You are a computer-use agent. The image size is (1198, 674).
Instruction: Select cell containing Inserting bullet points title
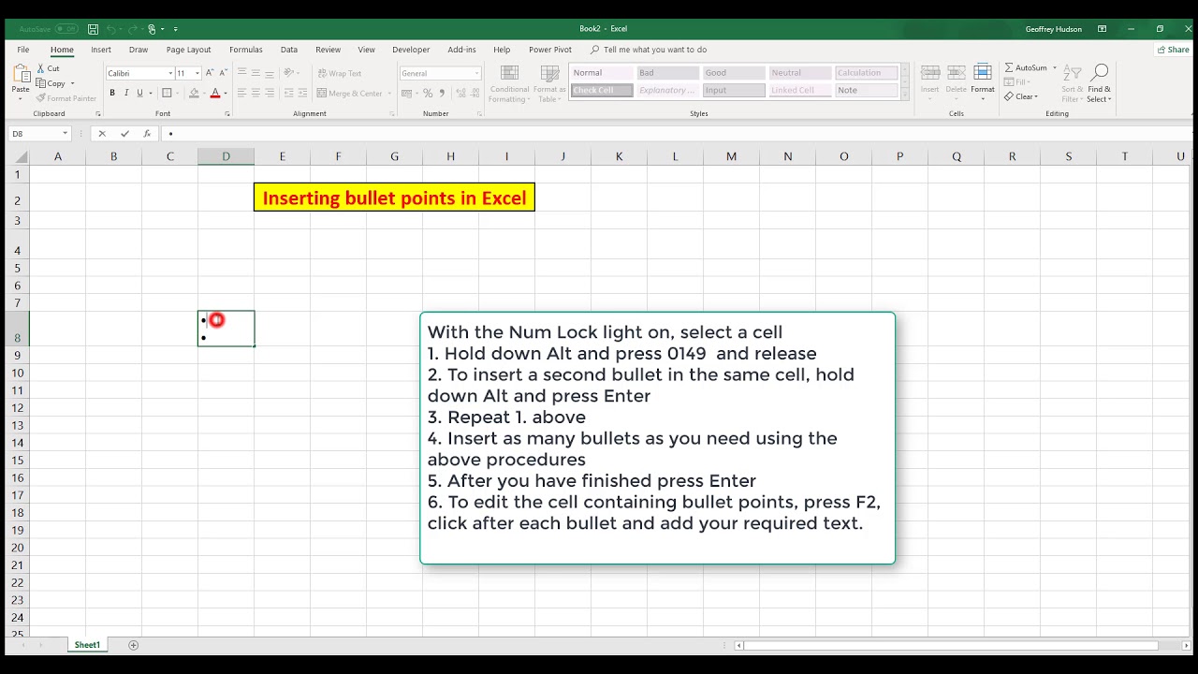(x=394, y=198)
